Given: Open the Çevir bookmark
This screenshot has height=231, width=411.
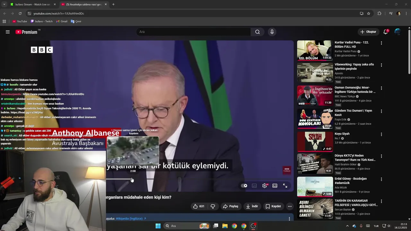Looking at the screenshot, I should pyautogui.click(x=76, y=21).
